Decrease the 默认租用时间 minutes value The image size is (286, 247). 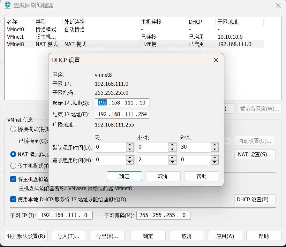[x=215, y=150]
